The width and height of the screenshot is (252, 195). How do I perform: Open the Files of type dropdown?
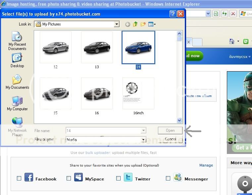tap(144, 140)
